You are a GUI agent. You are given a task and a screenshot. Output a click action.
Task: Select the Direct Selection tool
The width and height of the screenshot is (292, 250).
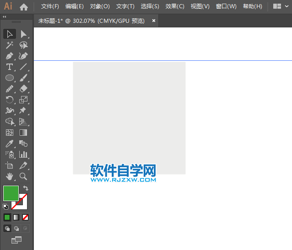coord(23,34)
